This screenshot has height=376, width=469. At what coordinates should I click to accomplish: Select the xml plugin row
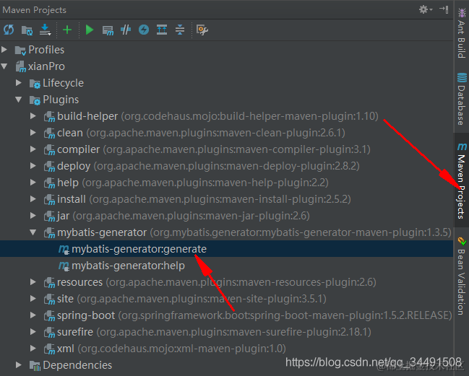click(226, 349)
